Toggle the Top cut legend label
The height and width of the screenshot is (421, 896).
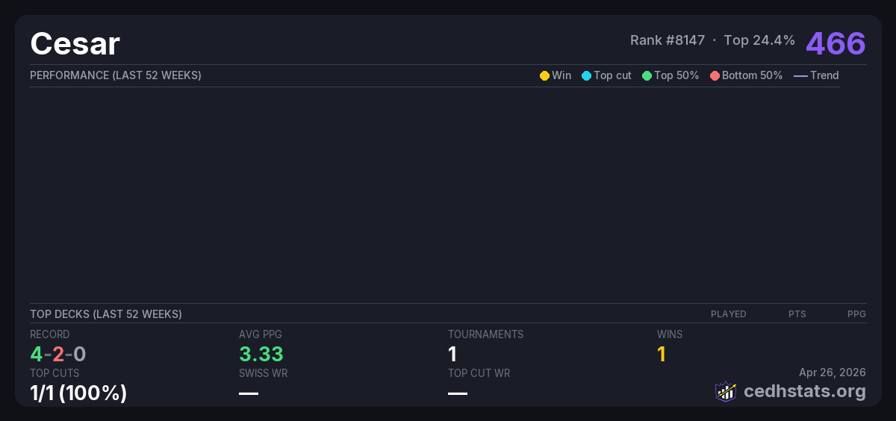[612, 75]
